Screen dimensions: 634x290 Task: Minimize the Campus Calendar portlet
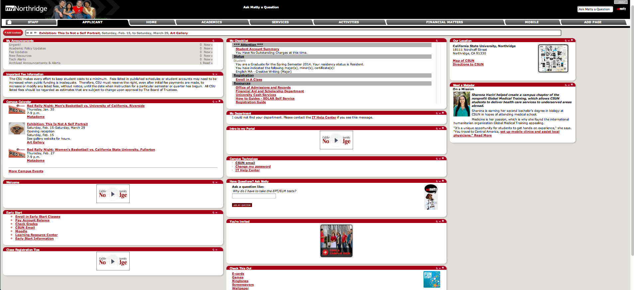[216, 102]
